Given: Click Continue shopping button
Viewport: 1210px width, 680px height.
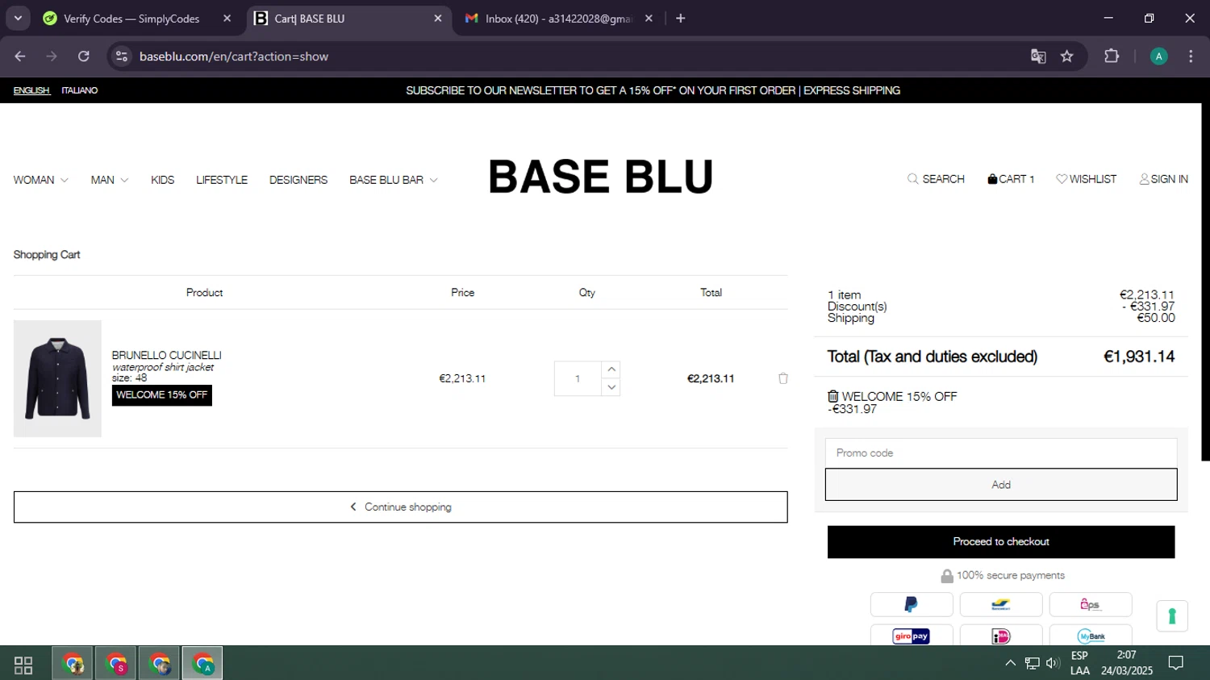Looking at the screenshot, I should coord(400,507).
